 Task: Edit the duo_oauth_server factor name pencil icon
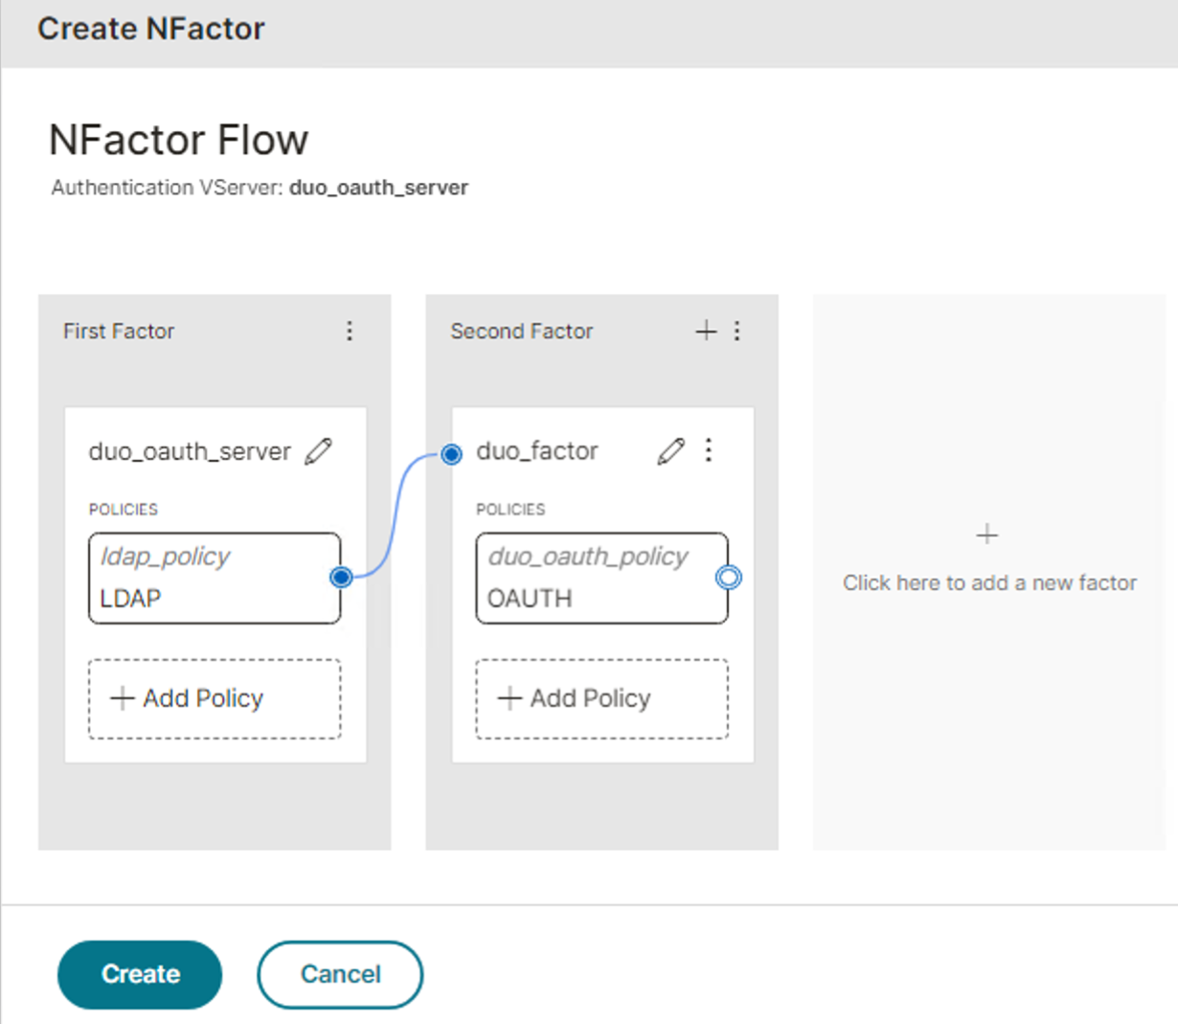pyautogui.click(x=319, y=451)
